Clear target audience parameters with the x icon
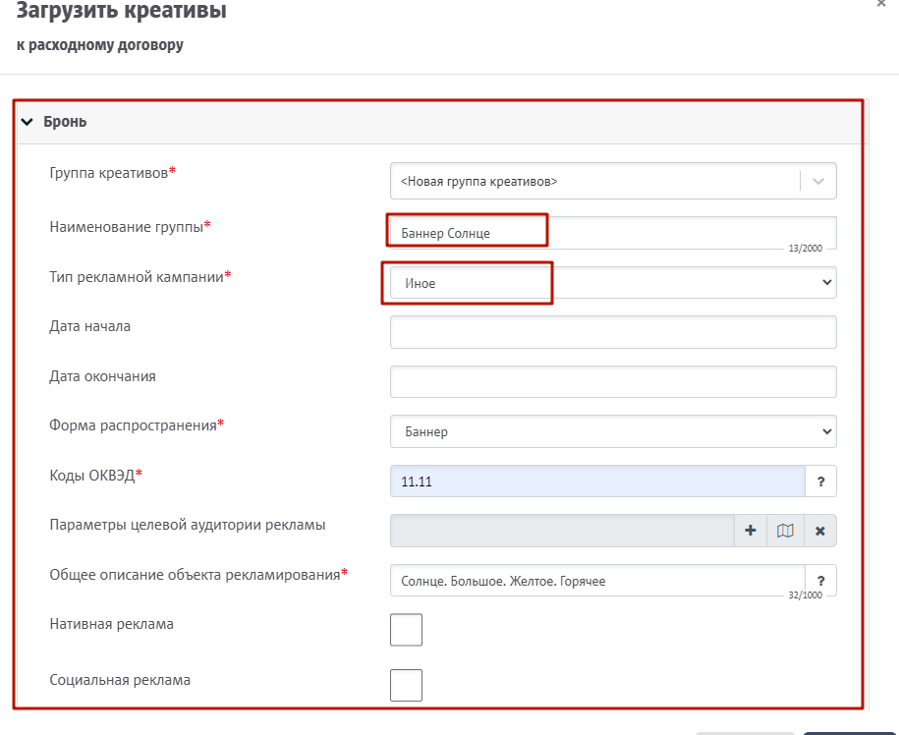The image size is (899, 735). [x=819, y=531]
